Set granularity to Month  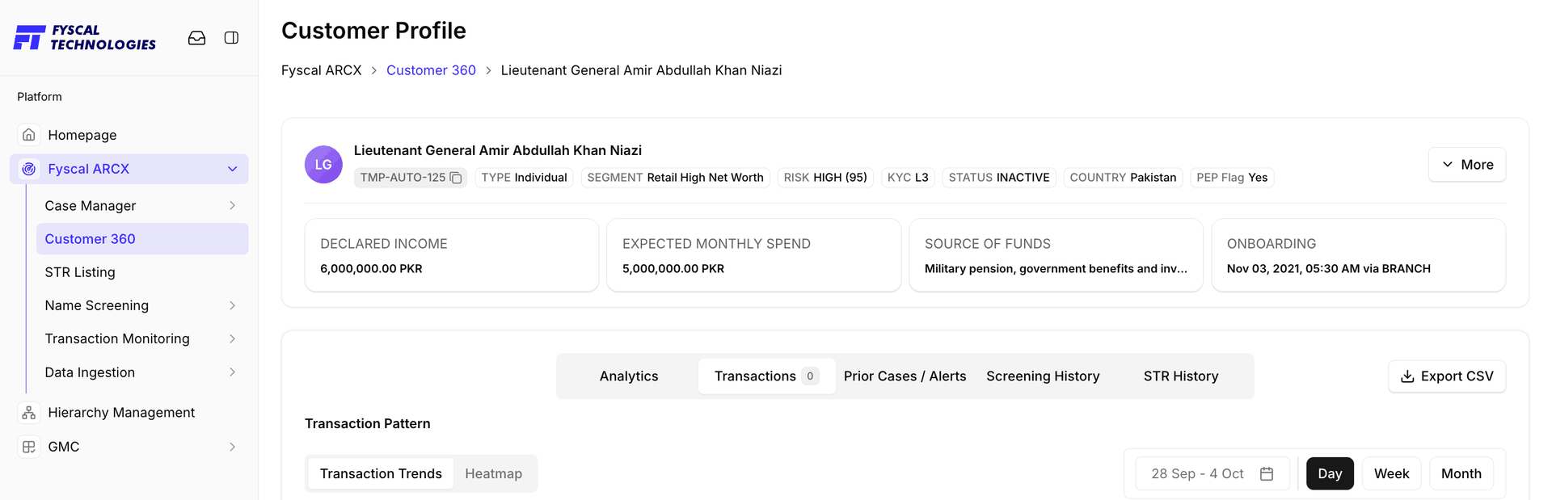pyautogui.click(x=1461, y=474)
